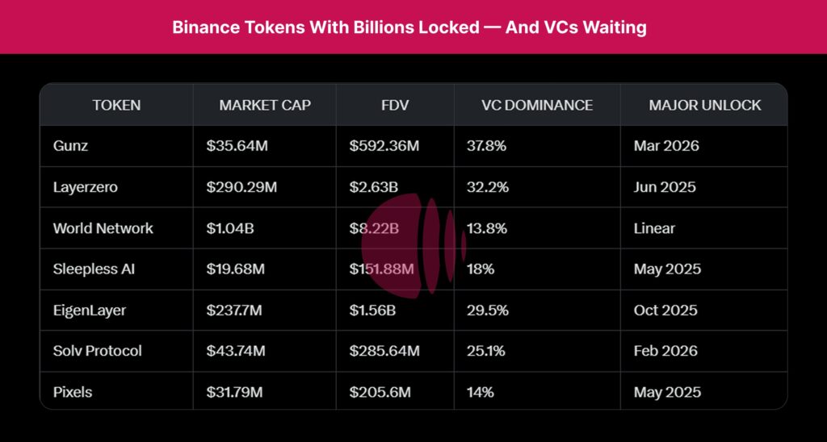Click the World Network token name
Viewport: 827px width, 442px height.
103,228
